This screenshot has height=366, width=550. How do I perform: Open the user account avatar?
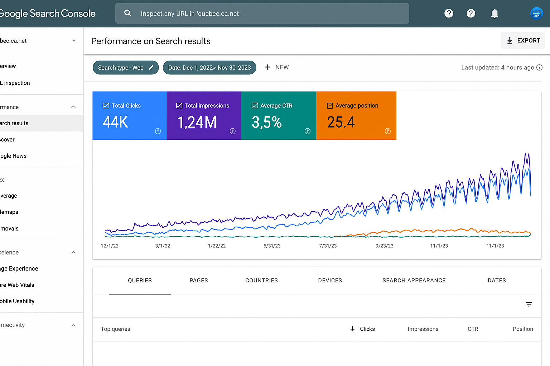pyautogui.click(x=536, y=14)
